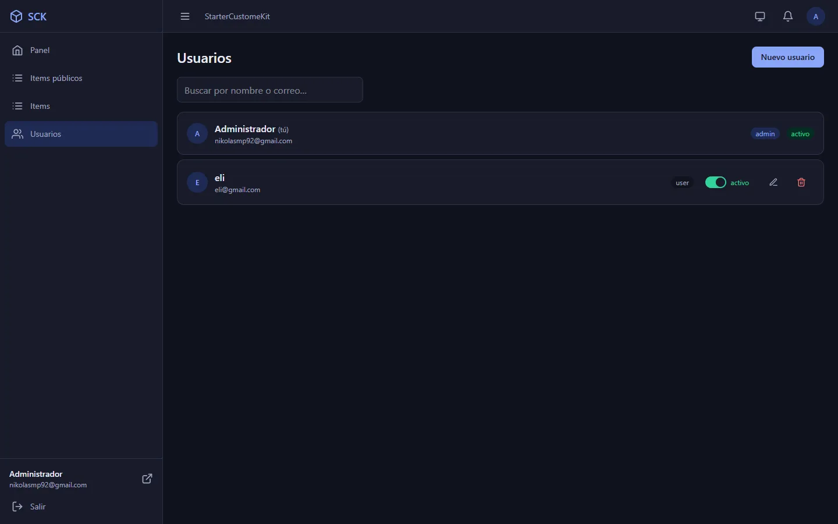Click the admin role badge
Screen dimensions: 838x524
tap(765, 134)
